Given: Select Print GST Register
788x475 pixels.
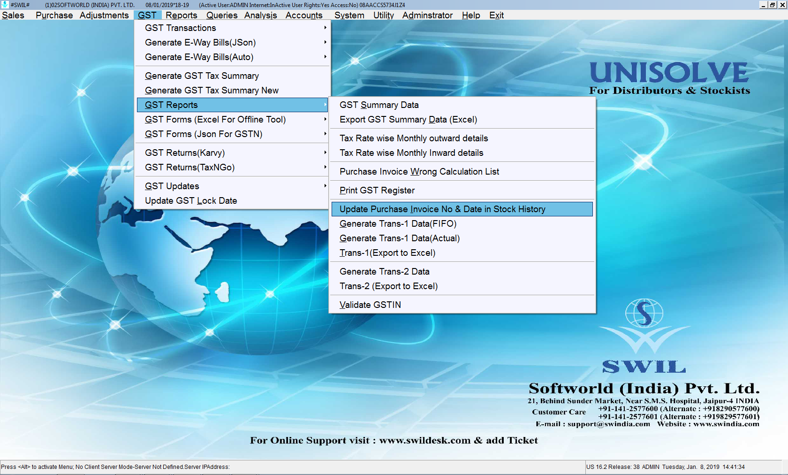Looking at the screenshot, I should [462, 191].
